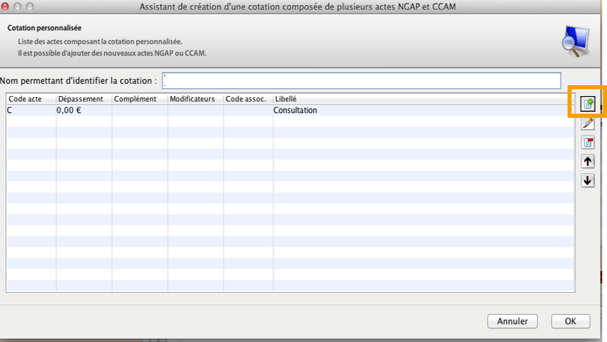Delete the selected act from list
607x342 pixels.
pos(587,142)
